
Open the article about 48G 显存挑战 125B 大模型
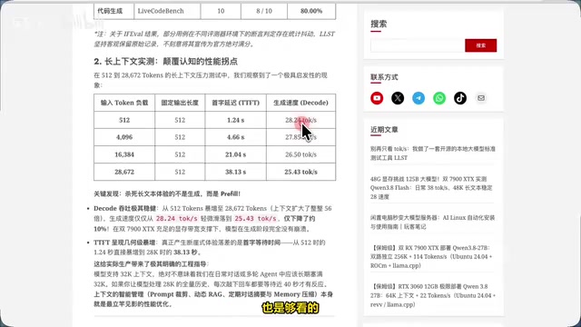point(431,188)
